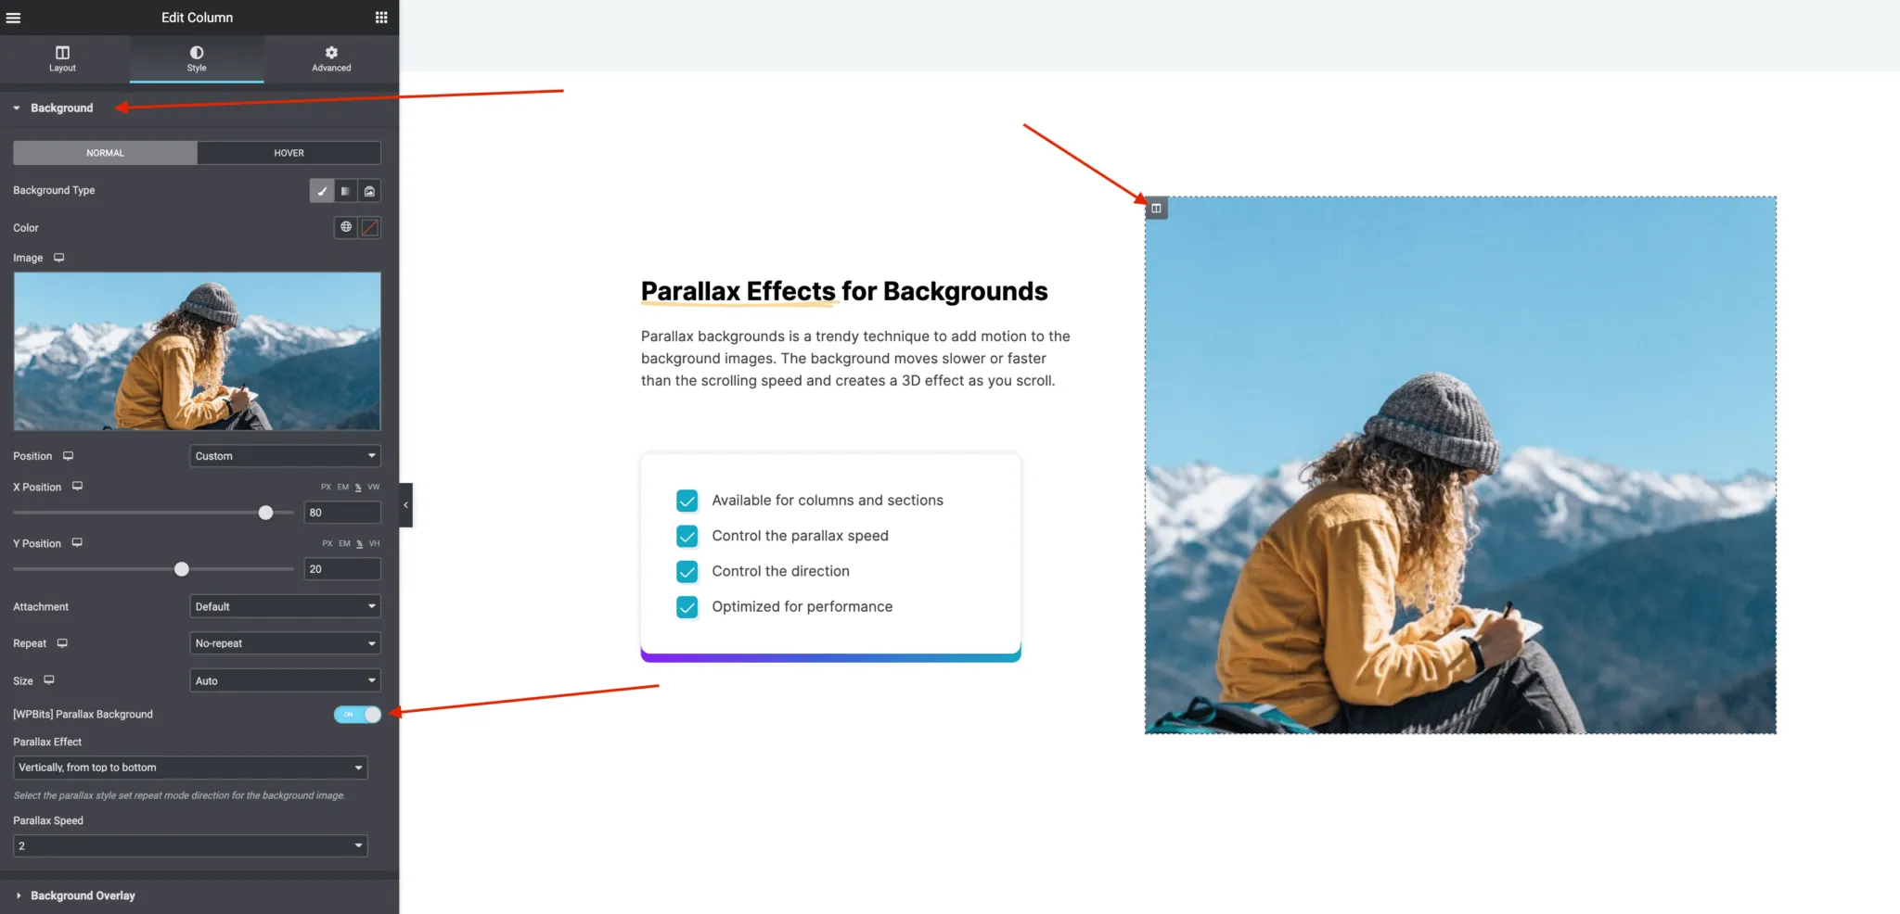Open the Position dropdown set to Custom

(x=286, y=456)
